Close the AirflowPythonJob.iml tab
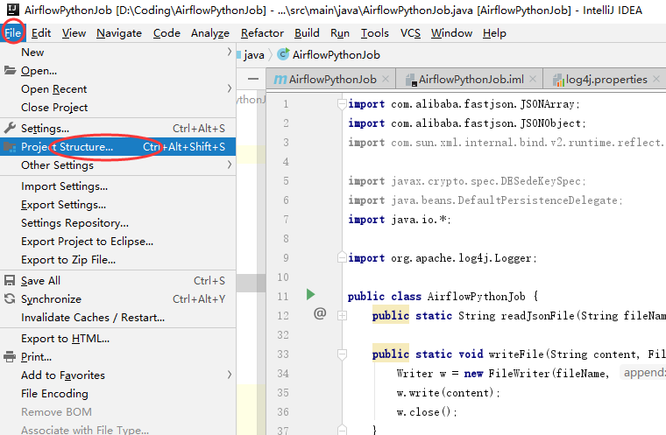666x435 pixels. tap(533, 79)
